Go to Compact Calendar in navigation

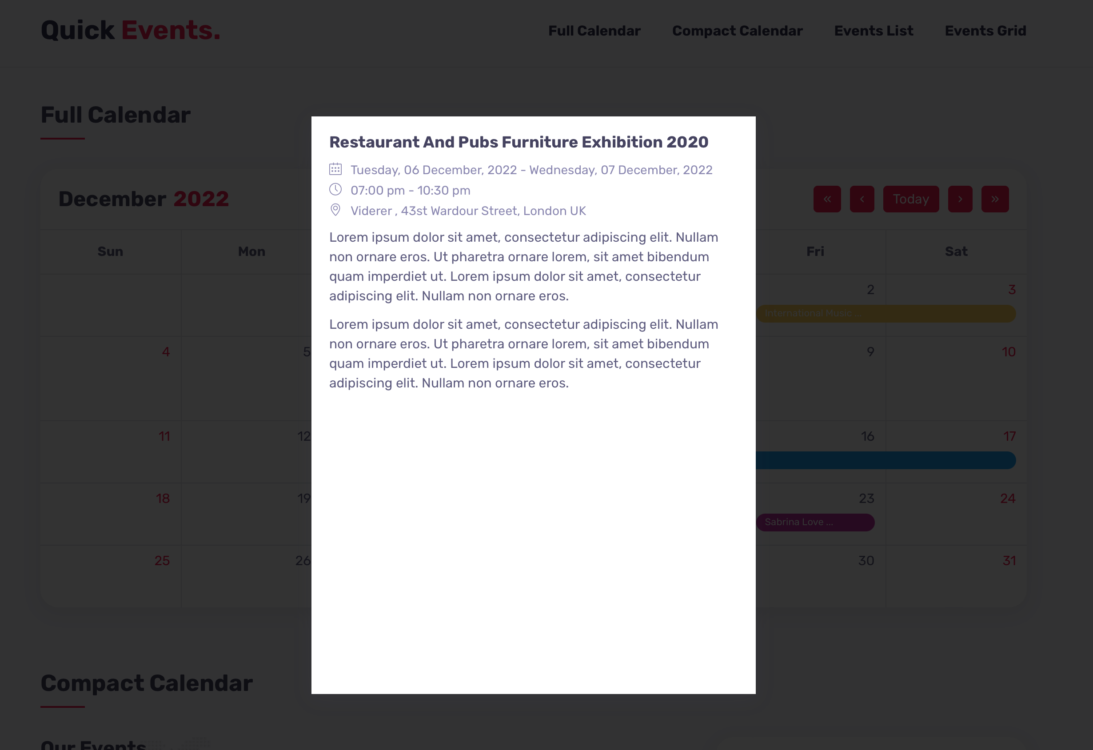tap(737, 31)
